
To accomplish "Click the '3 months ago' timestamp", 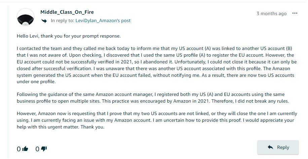I will (271, 13).
